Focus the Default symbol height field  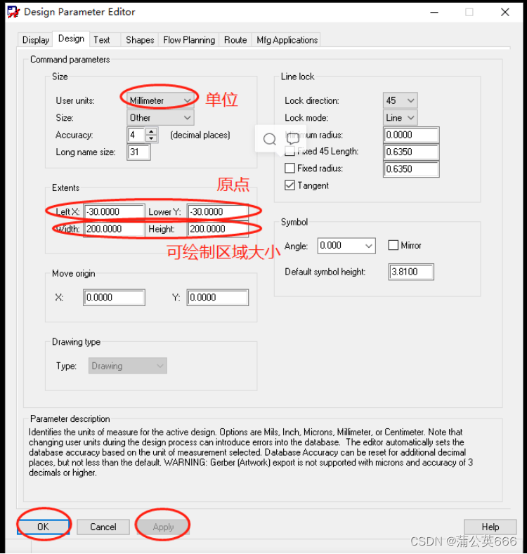tap(411, 272)
